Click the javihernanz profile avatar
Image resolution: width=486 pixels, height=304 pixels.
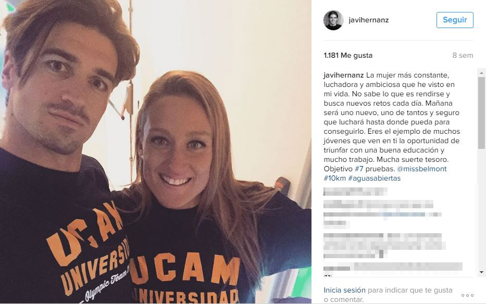[333, 20]
